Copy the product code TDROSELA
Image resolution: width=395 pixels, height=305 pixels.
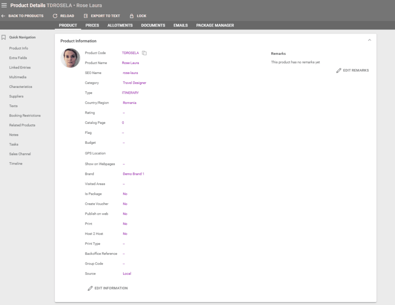coord(144,53)
